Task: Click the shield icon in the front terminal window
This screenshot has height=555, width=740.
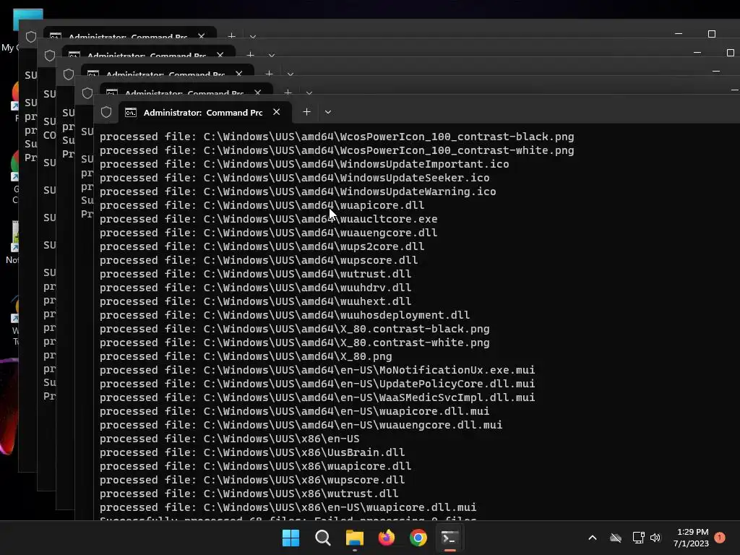Action: coord(106,112)
